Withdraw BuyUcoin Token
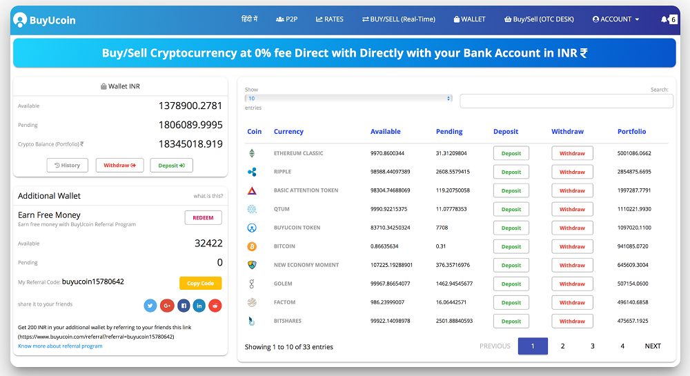 [572, 228]
